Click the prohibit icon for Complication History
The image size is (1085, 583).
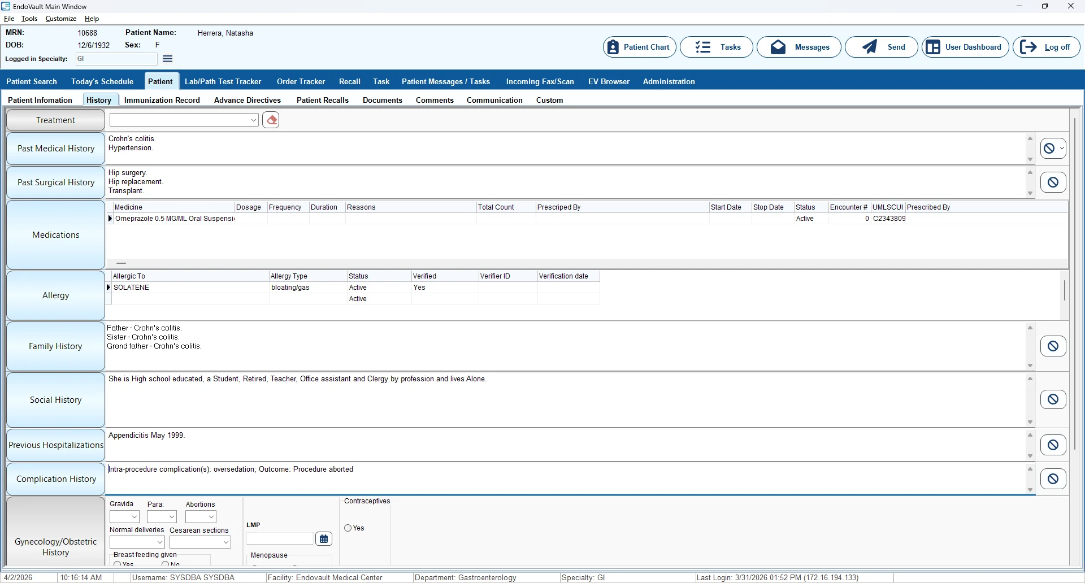click(1053, 479)
